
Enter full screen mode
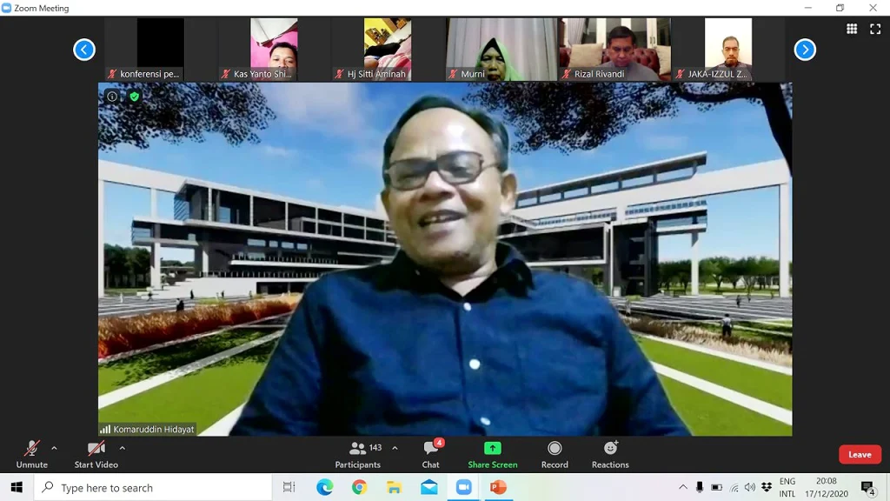pyautogui.click(x=875, y=29)
